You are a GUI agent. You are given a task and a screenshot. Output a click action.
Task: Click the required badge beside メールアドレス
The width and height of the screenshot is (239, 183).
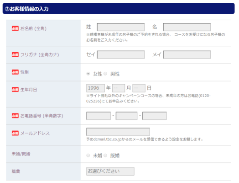pyautogui.click(x=15, y=133)
